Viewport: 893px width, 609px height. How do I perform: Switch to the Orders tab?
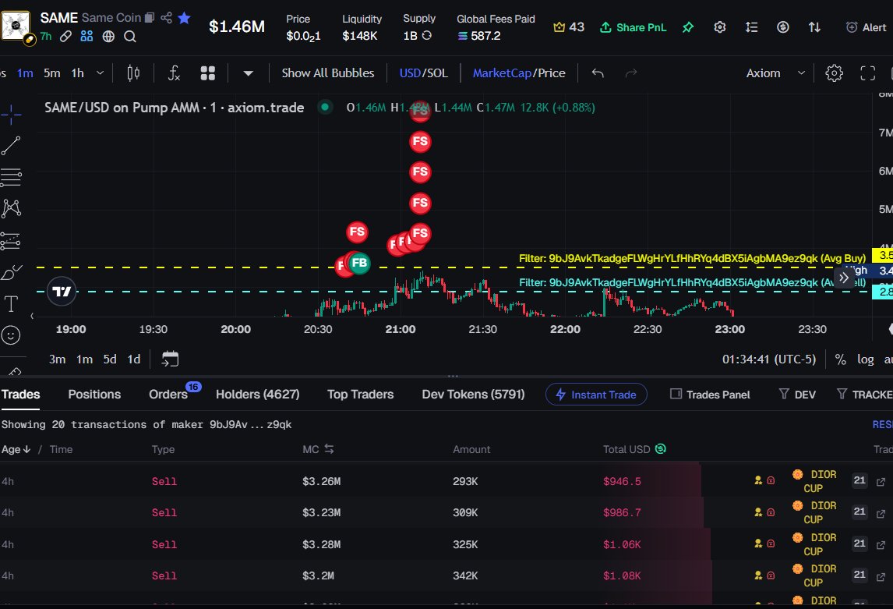point(168,395)
